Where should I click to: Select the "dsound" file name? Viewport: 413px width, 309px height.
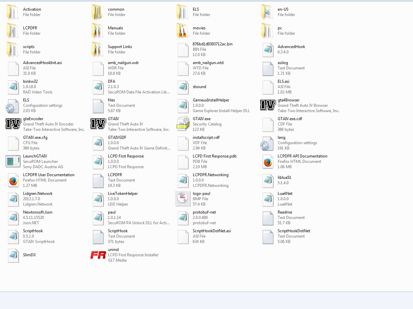(199, 87)
